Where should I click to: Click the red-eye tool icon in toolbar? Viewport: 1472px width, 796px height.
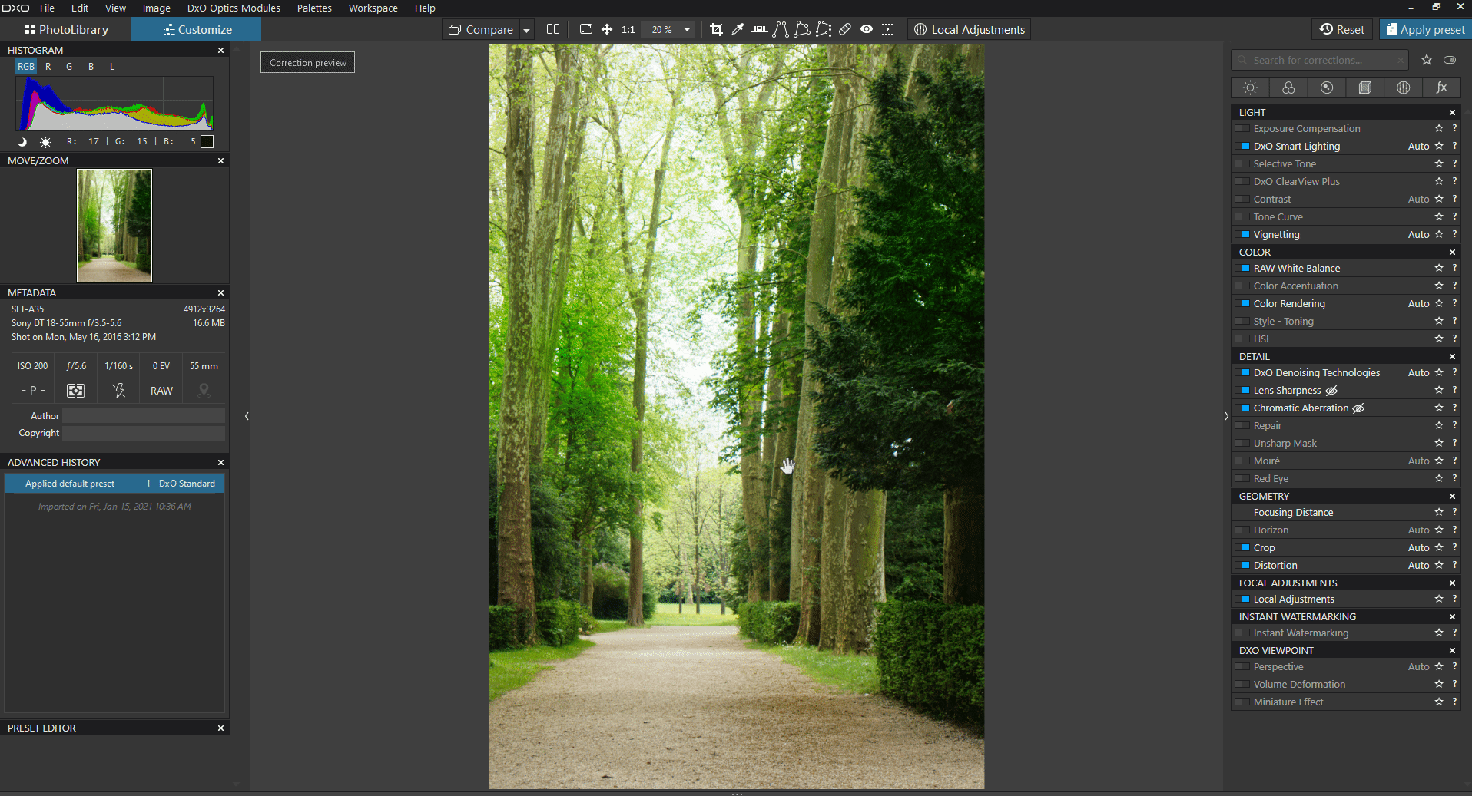tap(867, 30)
